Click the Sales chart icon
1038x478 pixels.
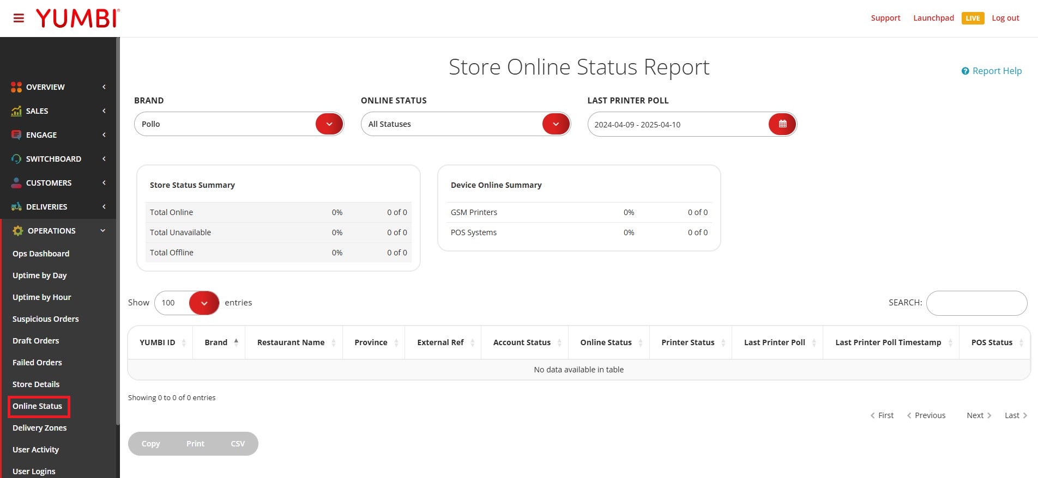pos(16,111)
